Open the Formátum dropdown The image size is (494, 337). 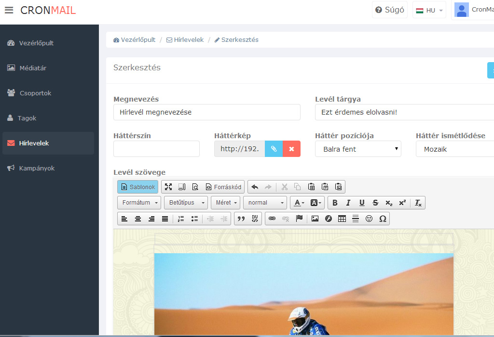click(139, 203)
